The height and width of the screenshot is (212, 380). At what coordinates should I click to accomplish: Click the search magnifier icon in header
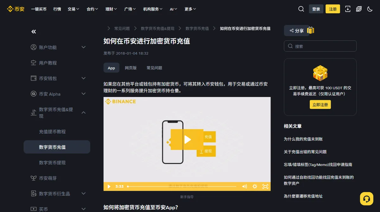click(x=301, y=9)
